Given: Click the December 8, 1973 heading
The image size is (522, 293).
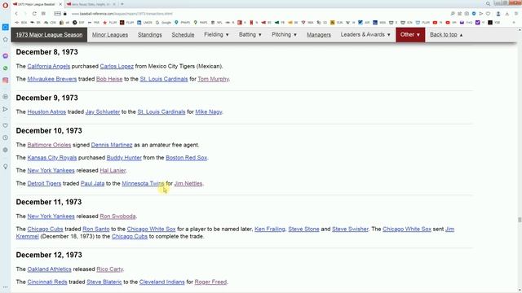Looking at the screenshot, I should tap(47, 52).
